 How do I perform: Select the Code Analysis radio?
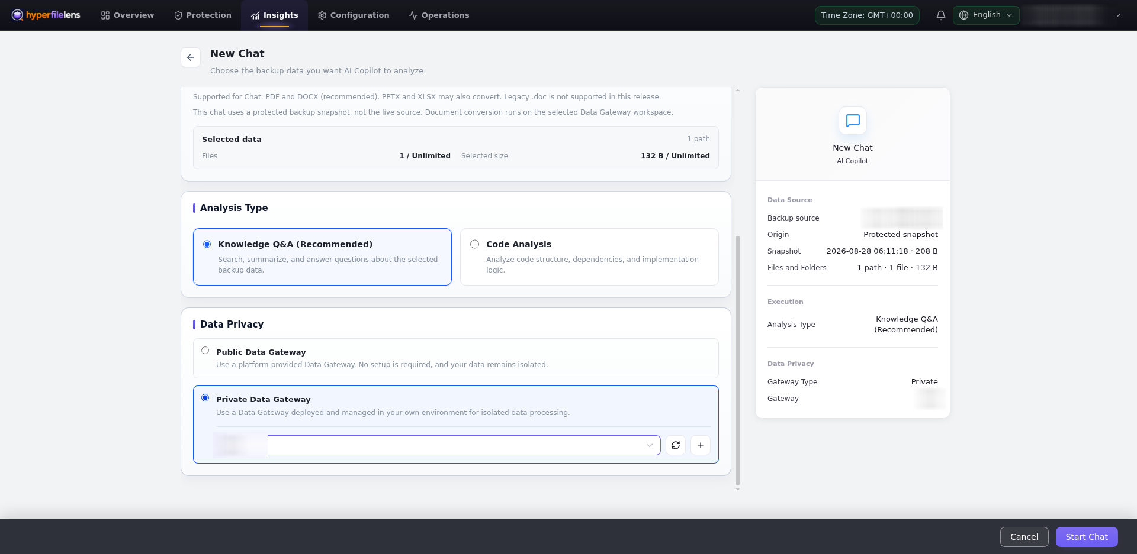click(x=474, y=244)
